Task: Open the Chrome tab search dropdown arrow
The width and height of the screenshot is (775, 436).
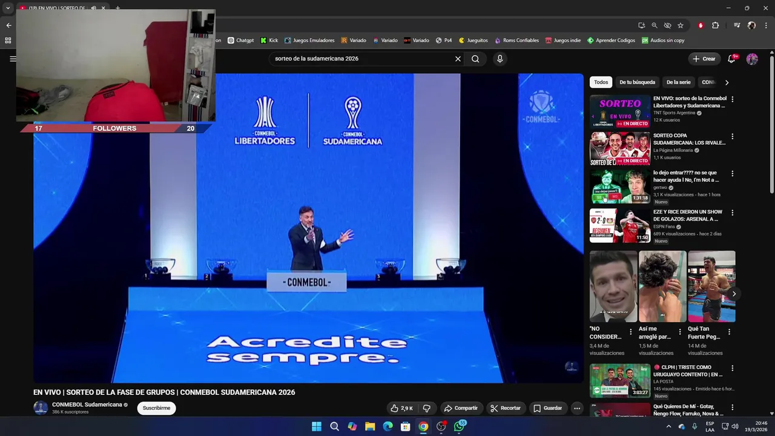Action: [8, 8]
